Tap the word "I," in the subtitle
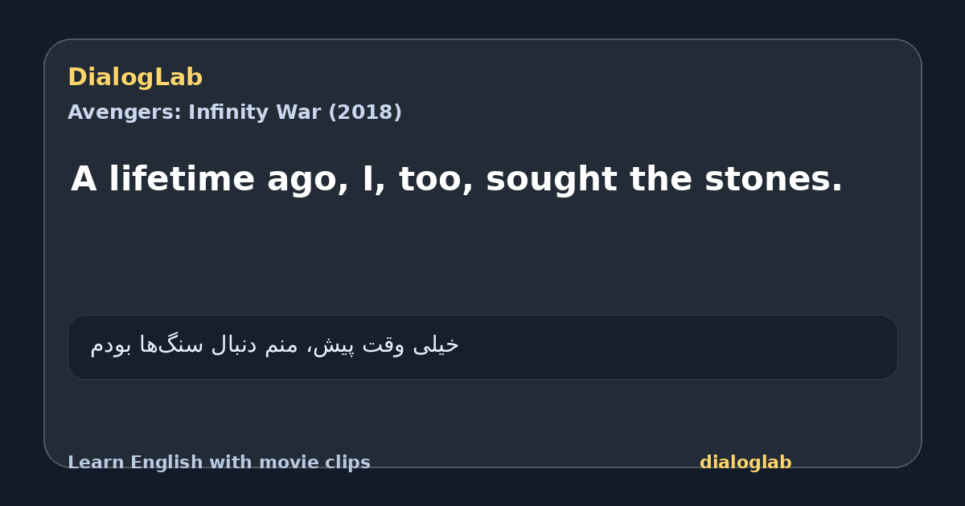Screen dimensions: 965x506 point(374,181)
